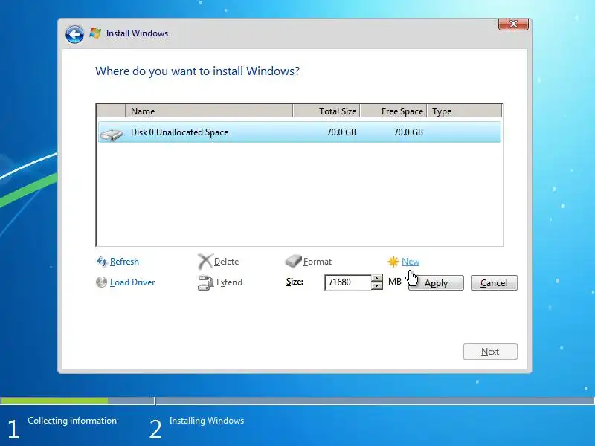Sort by the Total Size column header
595x446 pixels.
pyautogui.click(x=327, y=111)
